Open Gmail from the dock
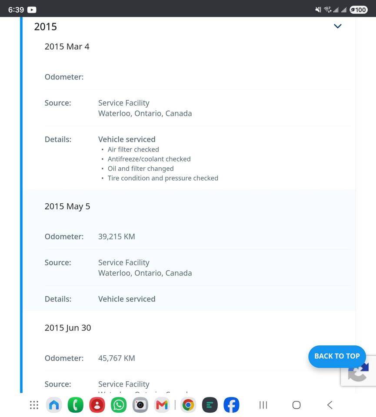The width and height of the screenshot is (376, 417). pos(162,405)
